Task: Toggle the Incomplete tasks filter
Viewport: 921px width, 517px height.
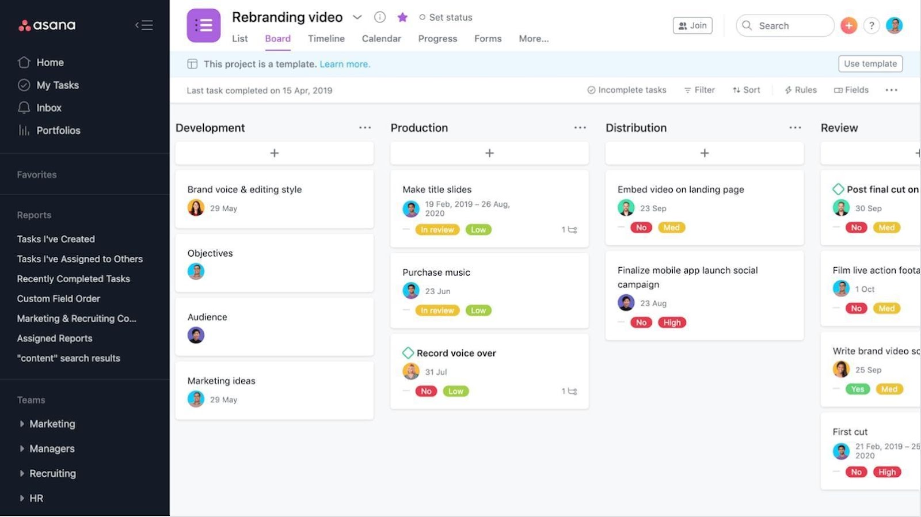Action: [626, 90]
